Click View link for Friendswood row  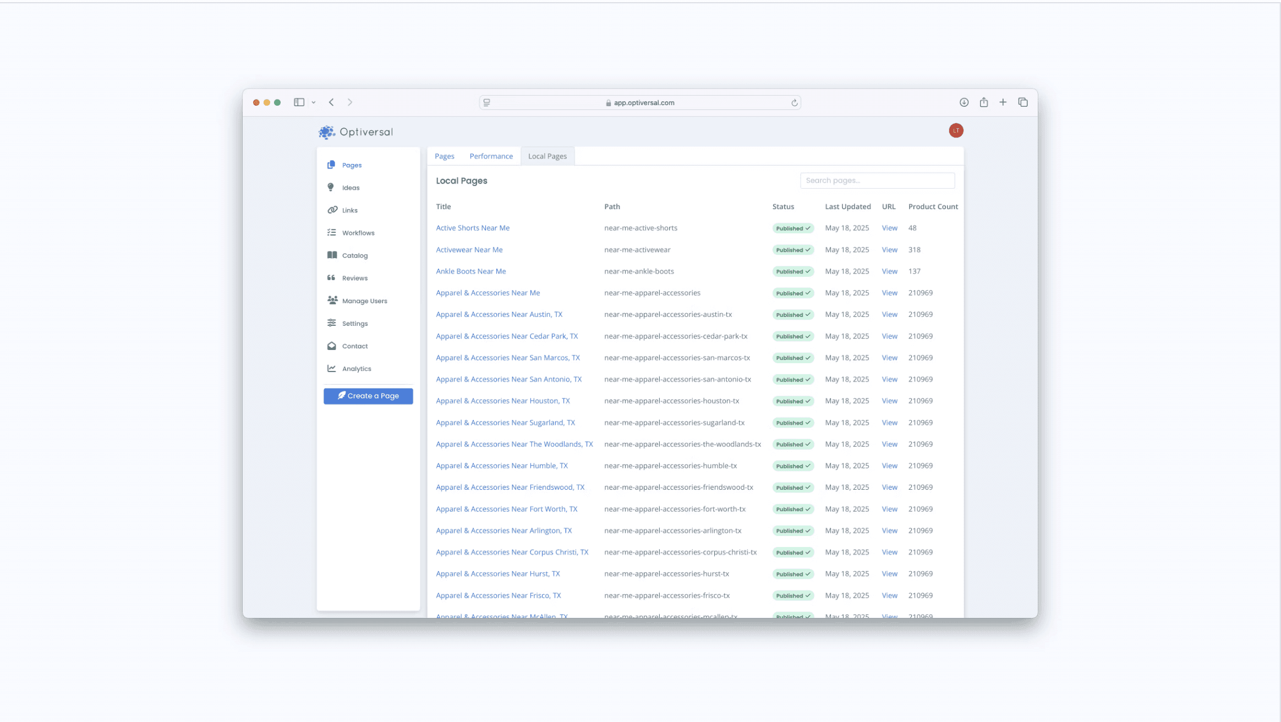coord(889,488)
